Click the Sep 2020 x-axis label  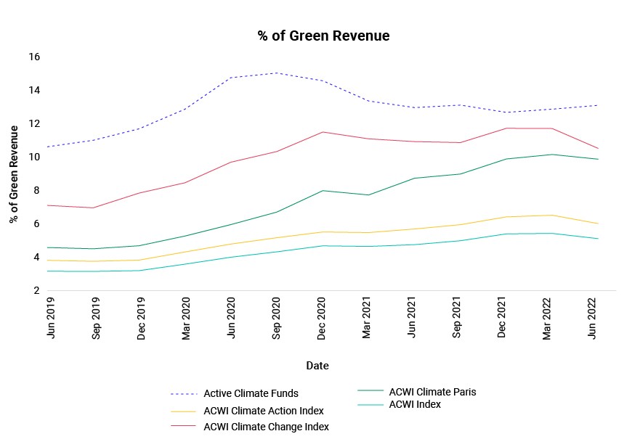tap(276, 318)
